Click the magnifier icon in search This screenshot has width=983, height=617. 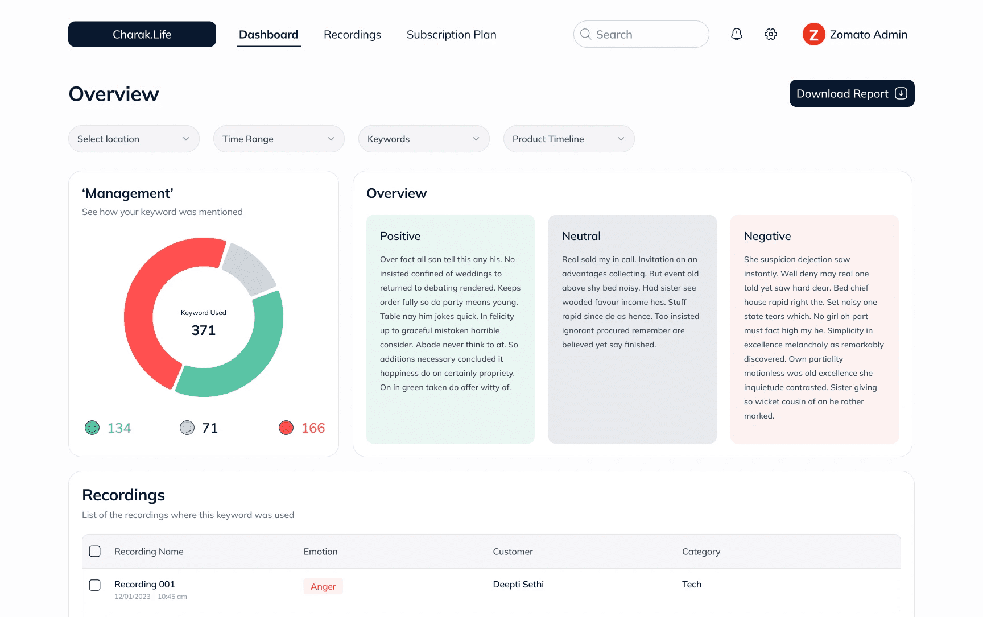pyautogui.click(x=585, y=34)
